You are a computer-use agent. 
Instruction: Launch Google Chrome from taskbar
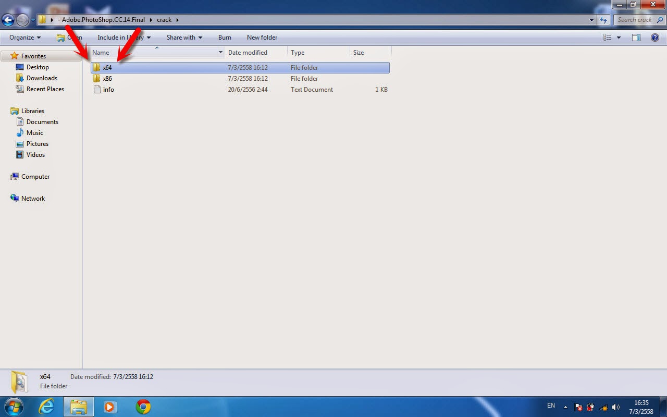[143, 407]
